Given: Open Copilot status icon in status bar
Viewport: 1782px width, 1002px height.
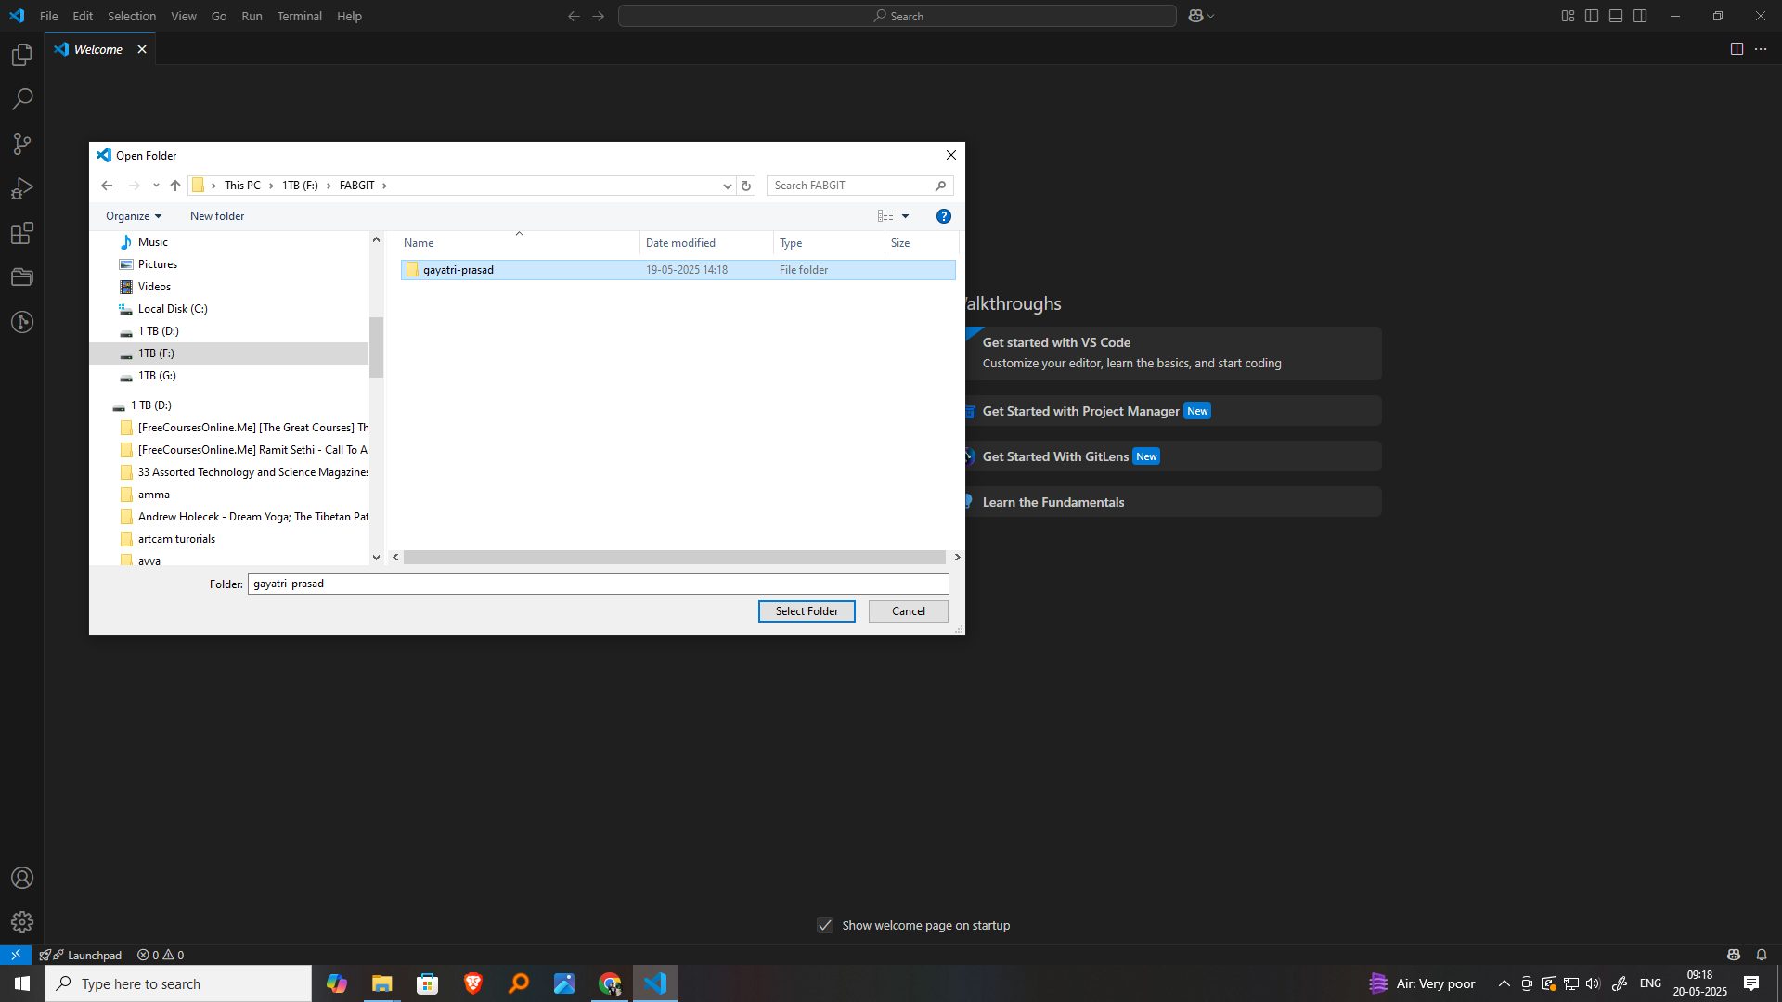Looking at the screenshot, I should click(1733, 955).
